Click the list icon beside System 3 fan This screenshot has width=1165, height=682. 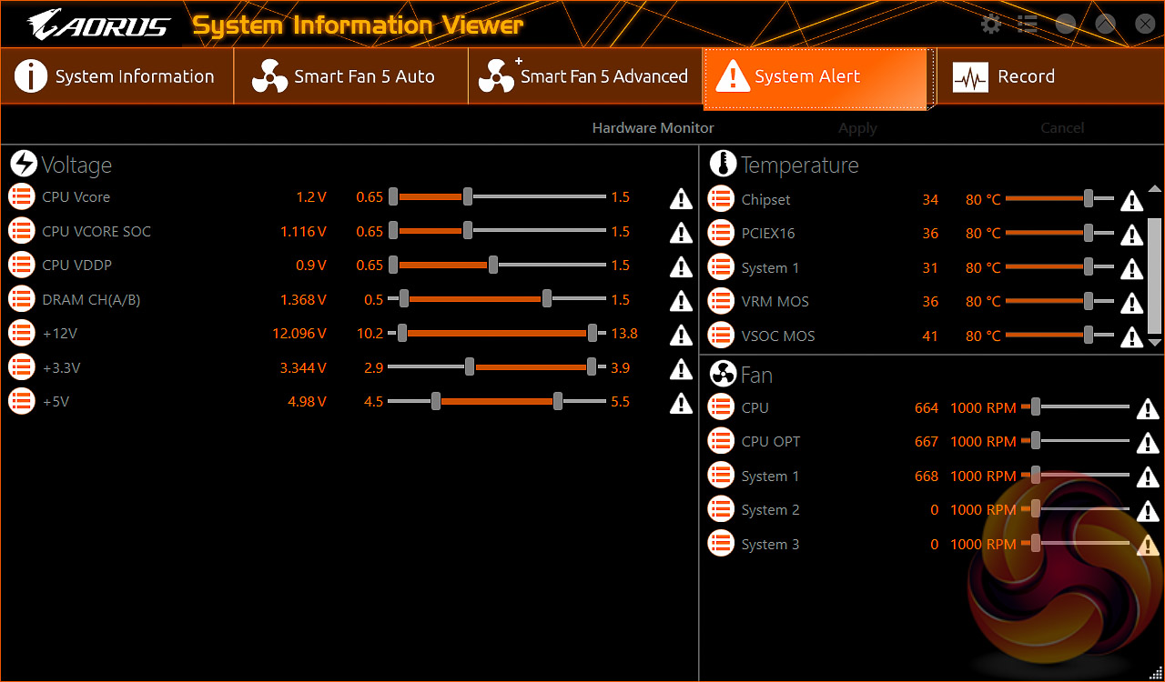(721, 545)
